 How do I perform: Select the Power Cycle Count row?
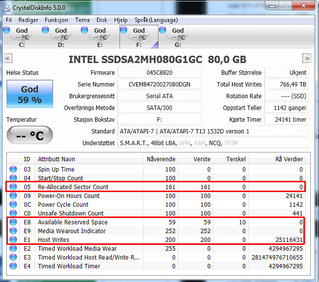tap(157, 204)
